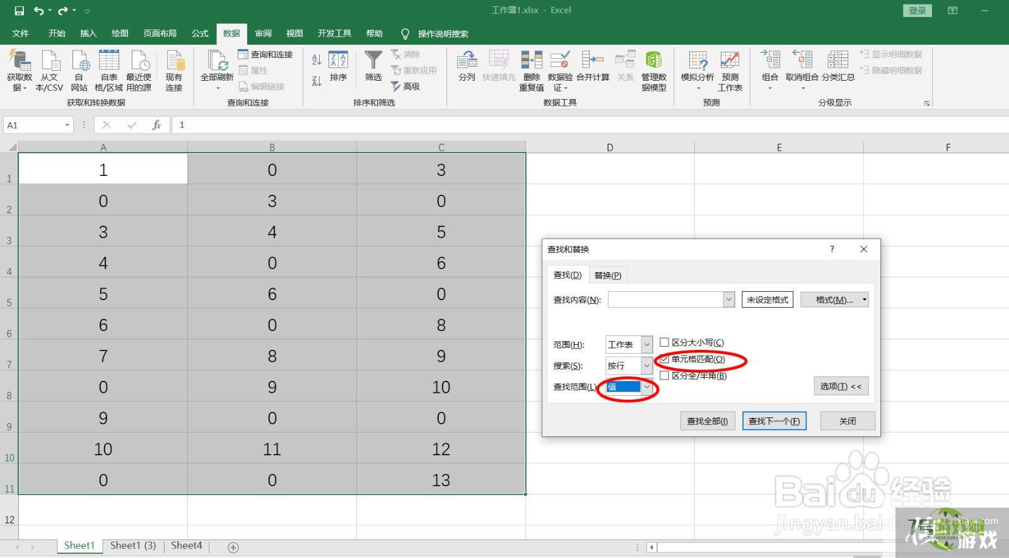Click 查找下一个 button
The height and width of the screenshot is (558, 1009).
click(774, 421)
